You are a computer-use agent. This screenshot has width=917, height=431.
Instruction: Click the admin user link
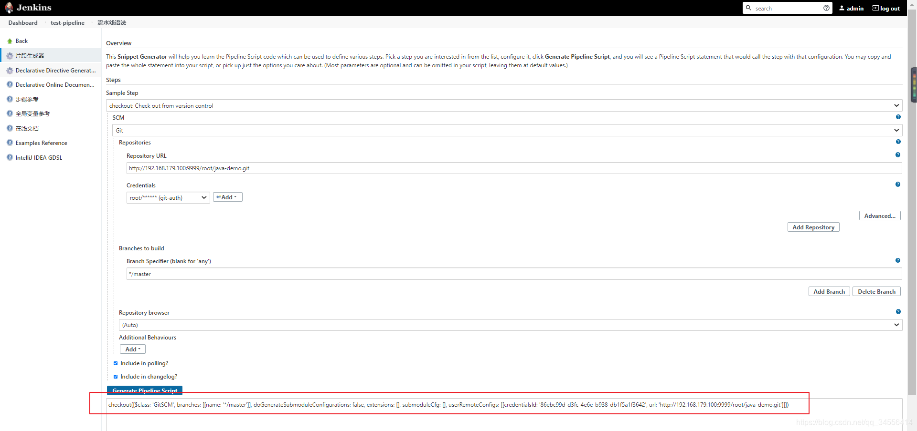[x=855, y=9]
